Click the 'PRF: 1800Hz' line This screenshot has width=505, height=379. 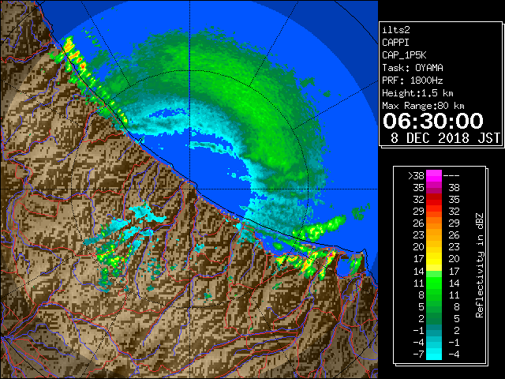click(x=413, y=81)
